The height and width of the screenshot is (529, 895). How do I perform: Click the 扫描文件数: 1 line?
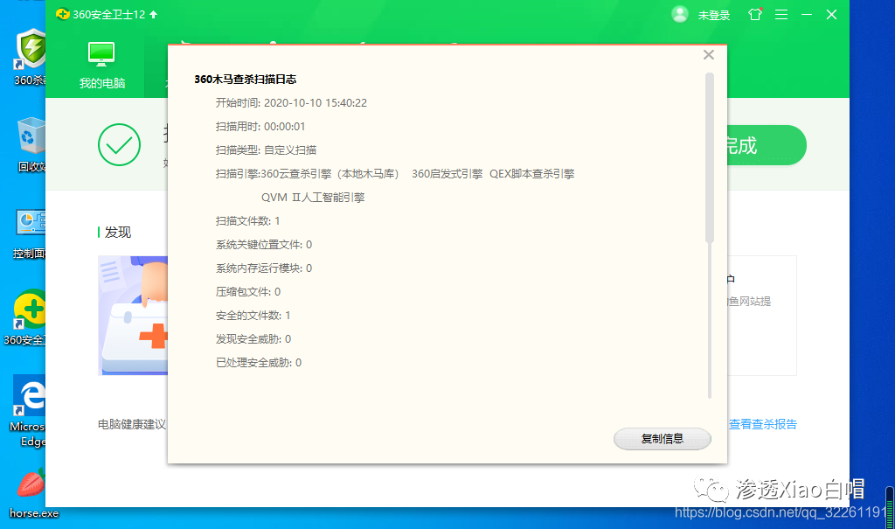(x=247, y=221)
